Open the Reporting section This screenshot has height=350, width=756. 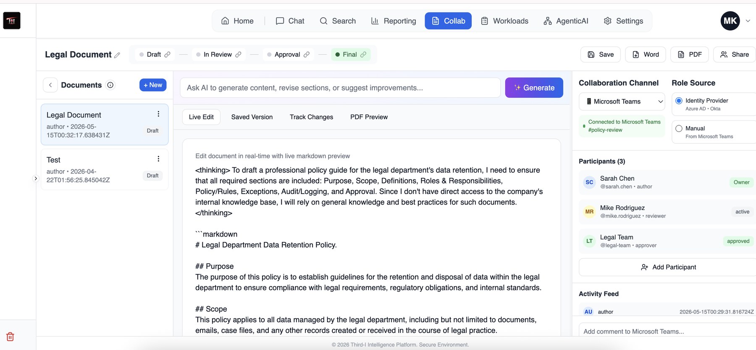tap(394, 21)
